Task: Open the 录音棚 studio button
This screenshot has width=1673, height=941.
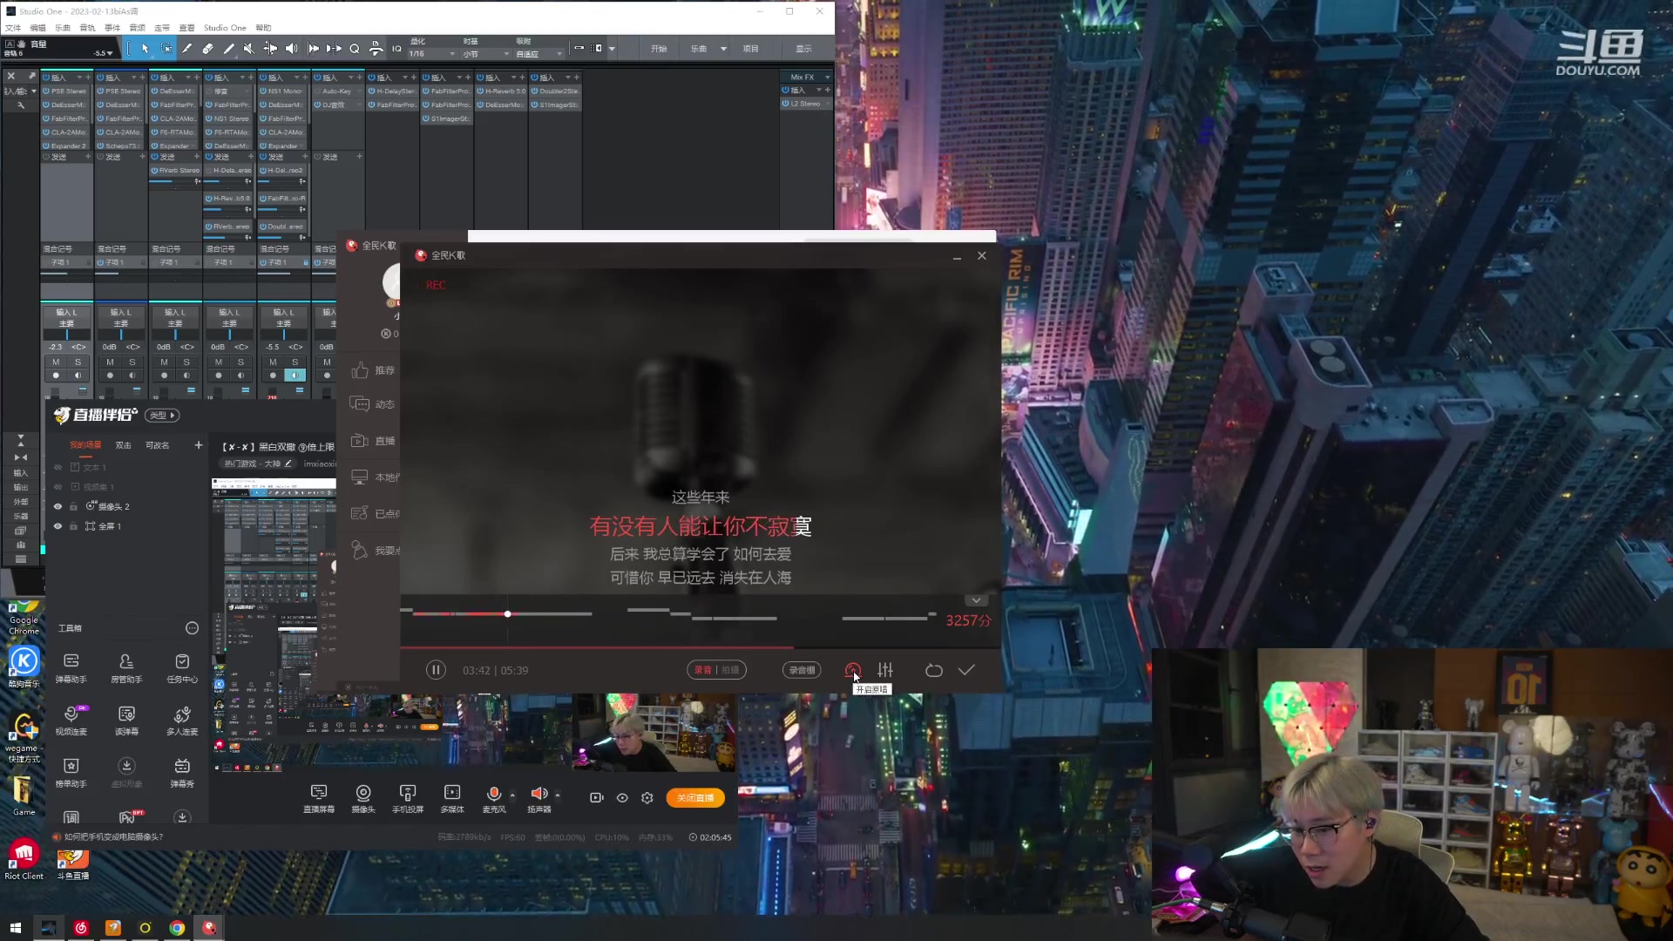Action: tap(802, 670)
